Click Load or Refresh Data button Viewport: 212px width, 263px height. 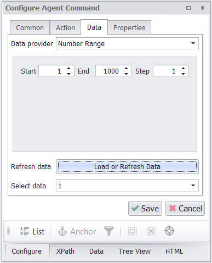(127, 166)
